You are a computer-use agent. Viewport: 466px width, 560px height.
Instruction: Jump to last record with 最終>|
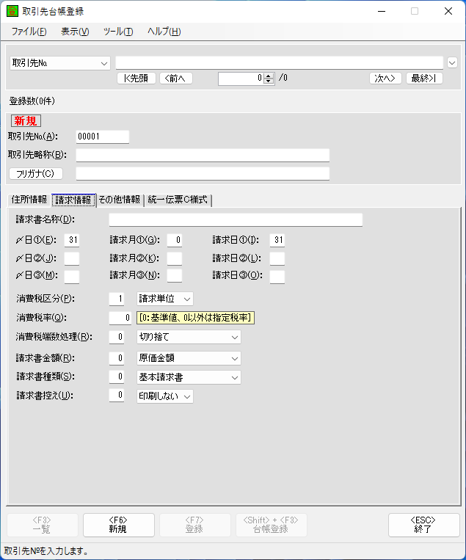coord(424,79)
